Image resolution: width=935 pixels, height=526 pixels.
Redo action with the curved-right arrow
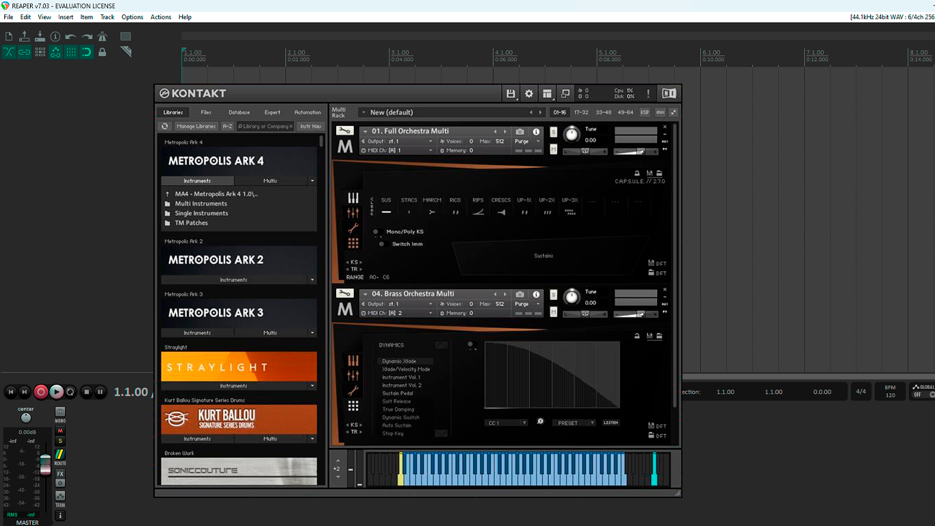87,36
